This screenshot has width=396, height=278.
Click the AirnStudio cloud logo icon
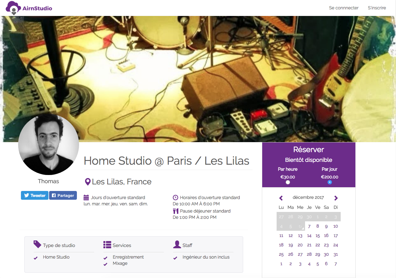pyautogui.click(x=13, y=8)
